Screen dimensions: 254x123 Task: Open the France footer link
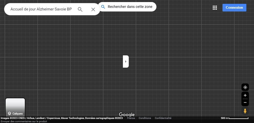click(x=131, y=118)
